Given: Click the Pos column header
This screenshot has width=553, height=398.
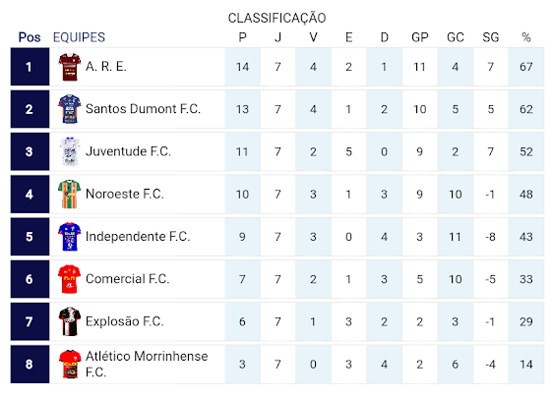Looking at the screenshot, I should tap(30, 37).
